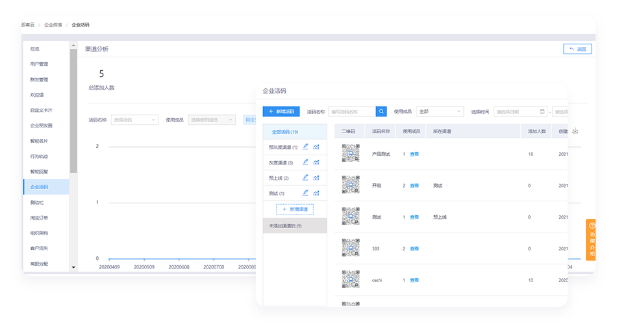Click the 返回 button at top right

(x=577, y=49)
